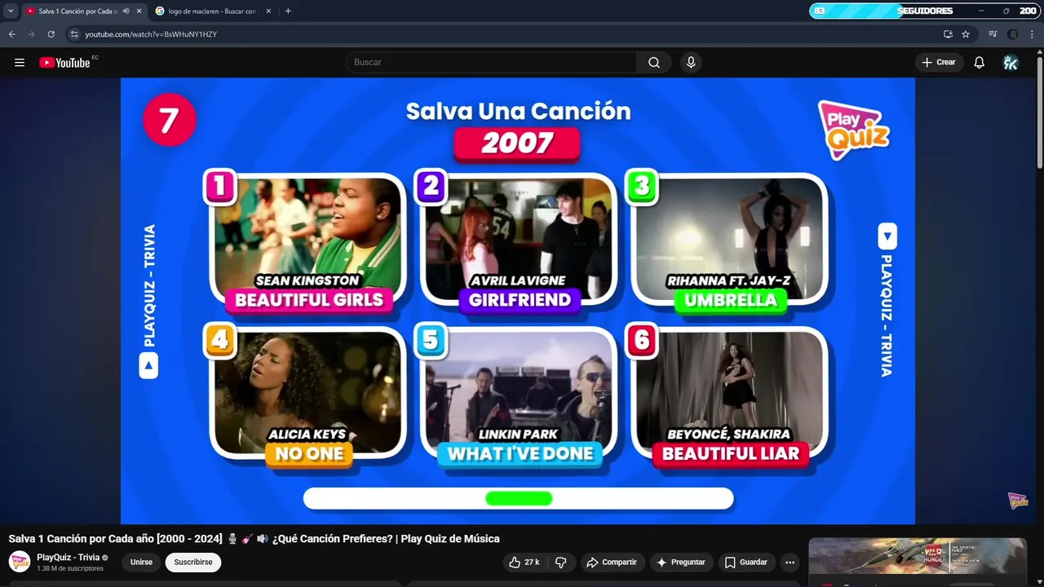Click the video player to pause
The width and height of the screenshot is (1044, 587).
click(518, 301)
